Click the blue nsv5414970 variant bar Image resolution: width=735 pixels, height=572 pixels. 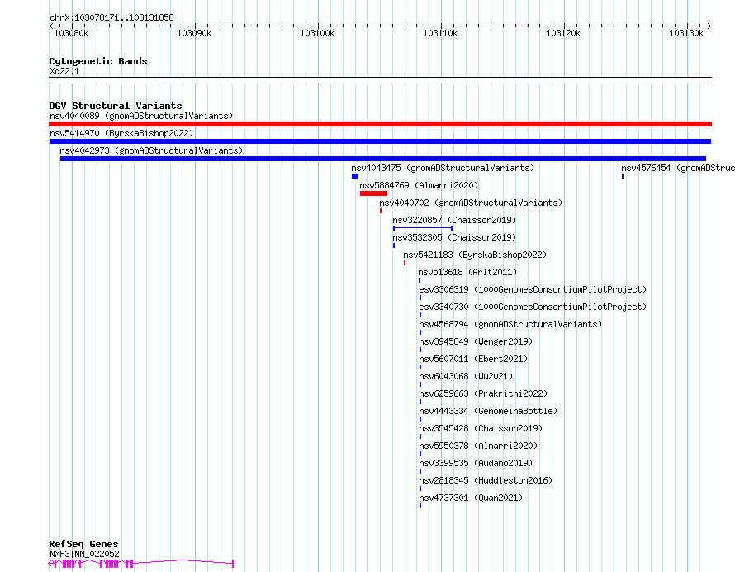(x=380, y=141)
